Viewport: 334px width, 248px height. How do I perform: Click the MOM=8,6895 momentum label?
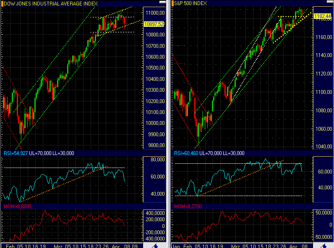18,206
